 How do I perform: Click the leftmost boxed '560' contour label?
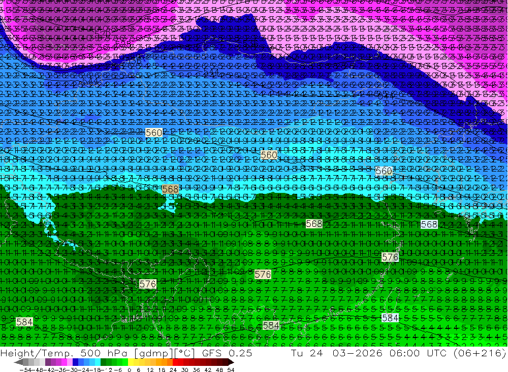pyautogui.click(x=154, y=133)
